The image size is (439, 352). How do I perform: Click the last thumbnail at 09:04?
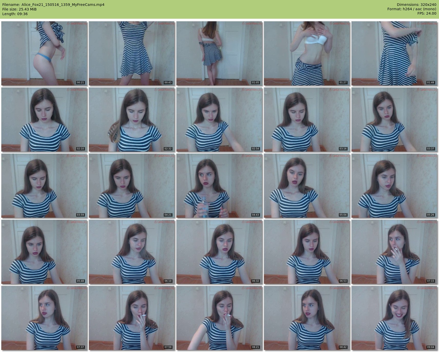coord(394,318)
